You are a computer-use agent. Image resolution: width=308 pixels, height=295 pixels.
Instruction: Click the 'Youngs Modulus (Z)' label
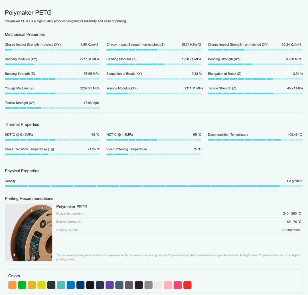click(x=19, y=88)
